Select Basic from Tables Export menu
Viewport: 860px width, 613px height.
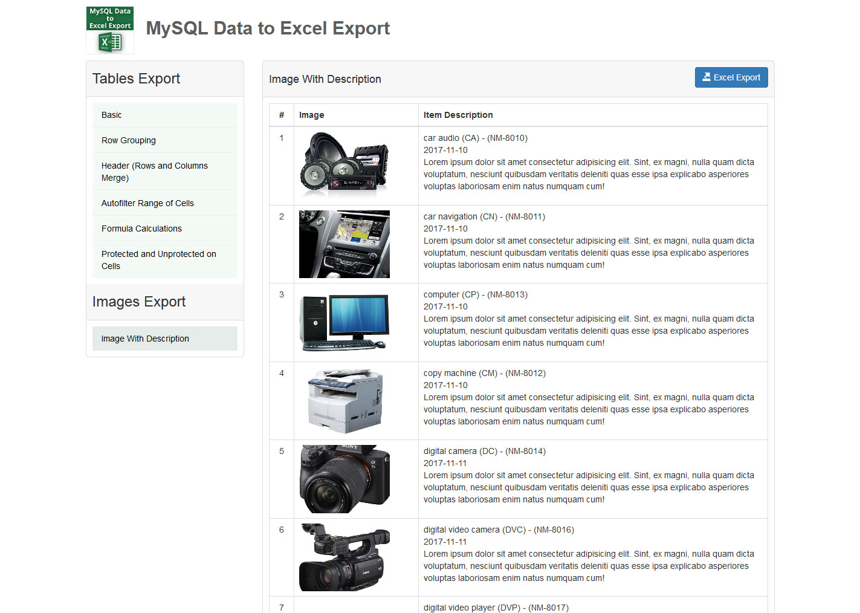tap(111, 115)
